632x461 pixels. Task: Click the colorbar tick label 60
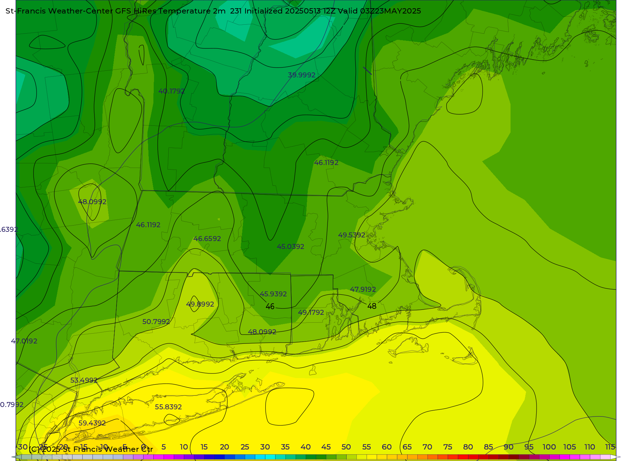tap(387, 447)
